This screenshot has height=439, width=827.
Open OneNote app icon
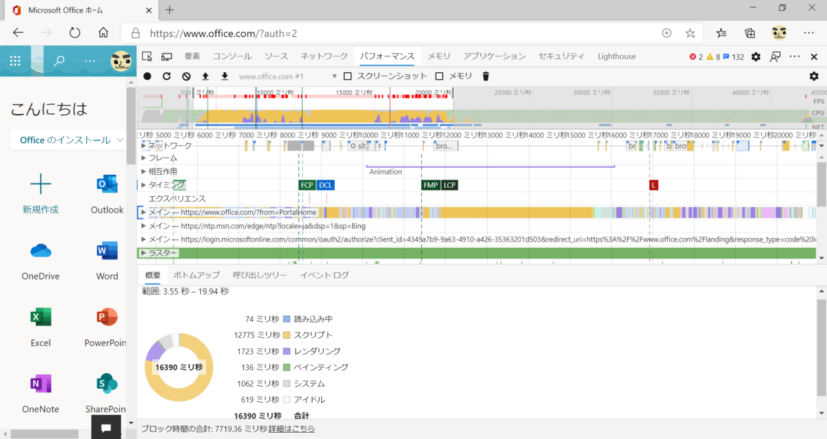pos(41,383)
